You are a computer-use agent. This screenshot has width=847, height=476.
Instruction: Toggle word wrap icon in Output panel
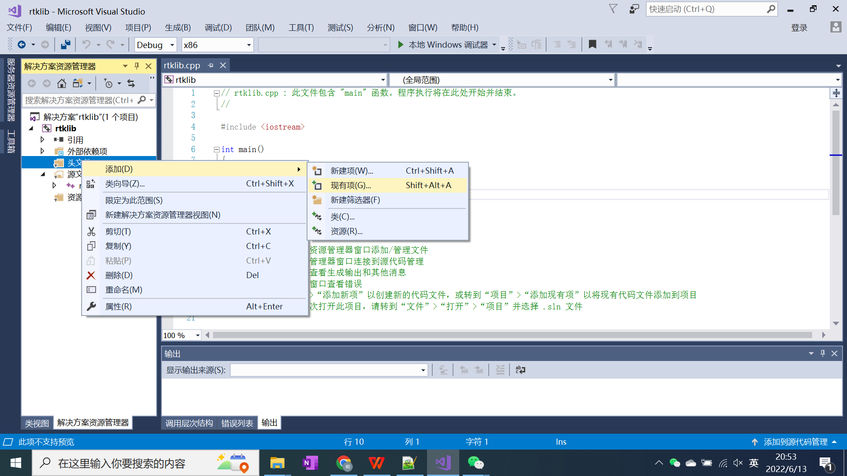[x=521, y=370]
